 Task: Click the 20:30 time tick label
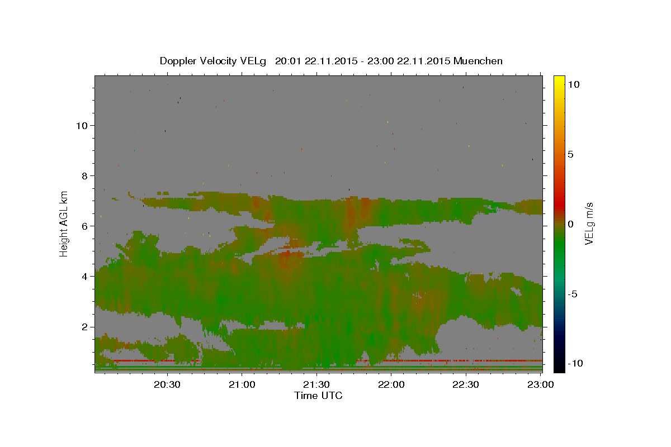pyautogui.click(x=167, y=384)
